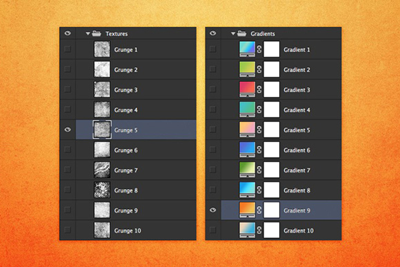Viewport: 400px width, 267px height.
Task: Click the mask link icon on Gradient 10
Action: pos(259,230)
